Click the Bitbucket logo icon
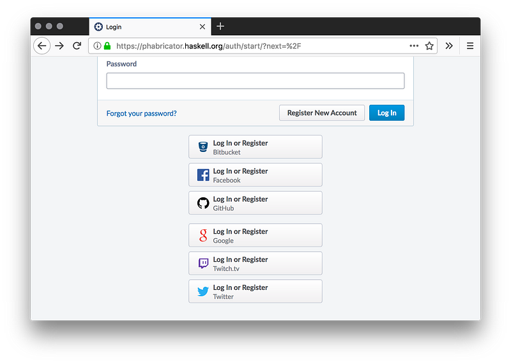511x364 pixels. (203, 147)
